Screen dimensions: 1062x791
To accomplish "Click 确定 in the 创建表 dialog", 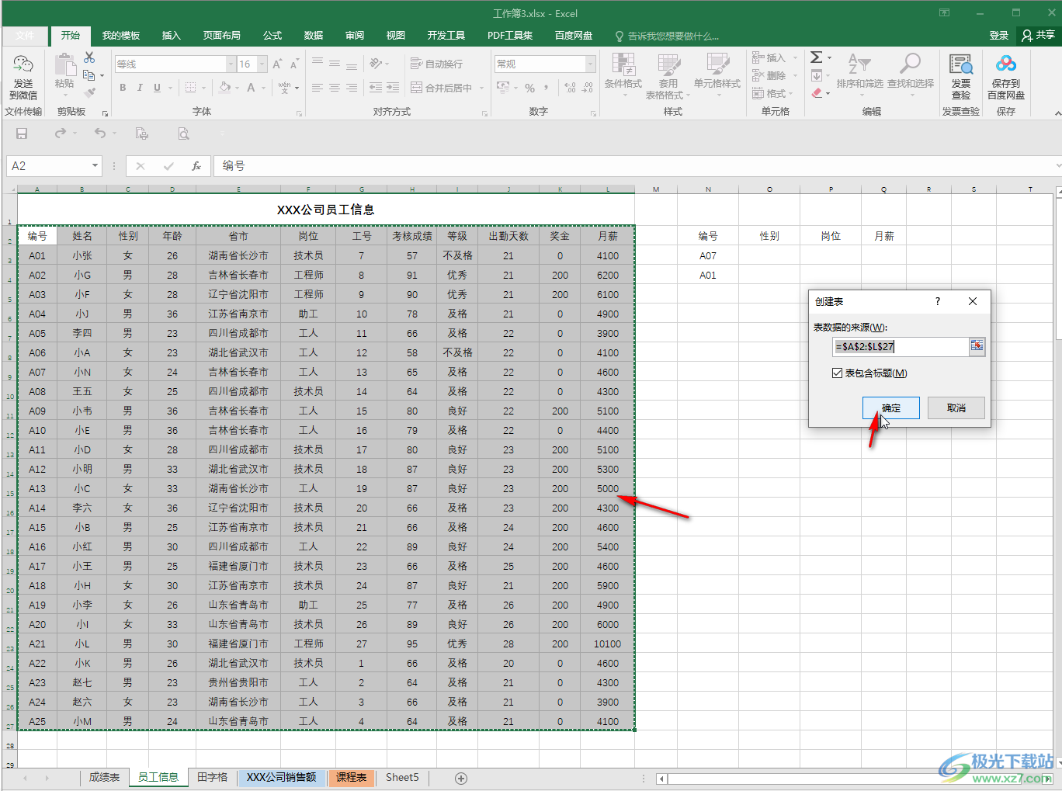I will pyautogui.click(x=891, y=408).
